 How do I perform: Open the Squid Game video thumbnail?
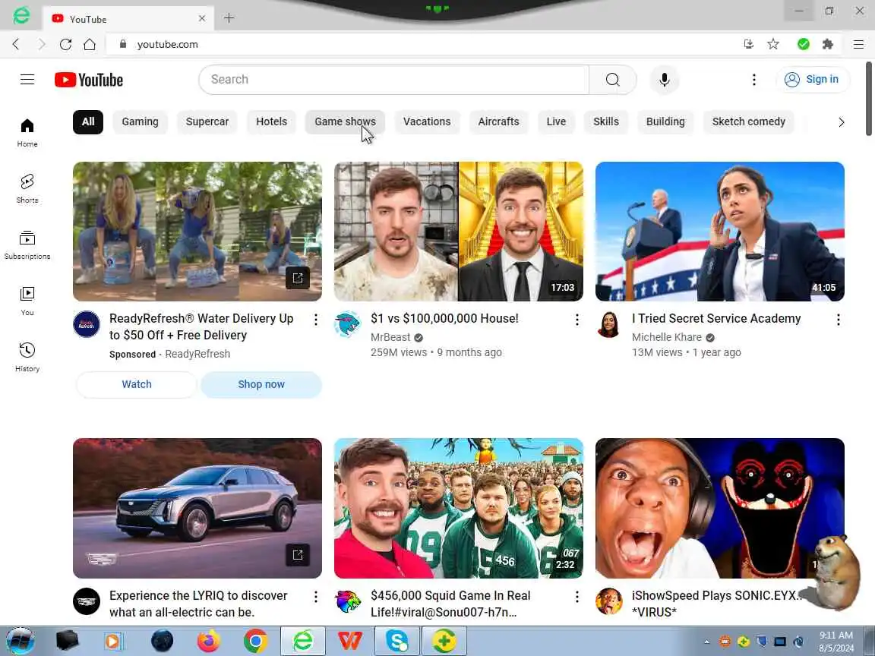[x=459, y=508]
